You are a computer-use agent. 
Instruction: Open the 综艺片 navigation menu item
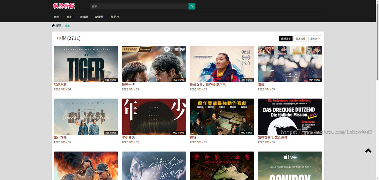click(x=115, y=17)
